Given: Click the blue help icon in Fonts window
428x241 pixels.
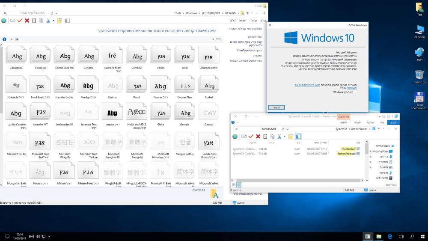Looking at the screenshot, I should pyautogui.click(x=4, y=39).
